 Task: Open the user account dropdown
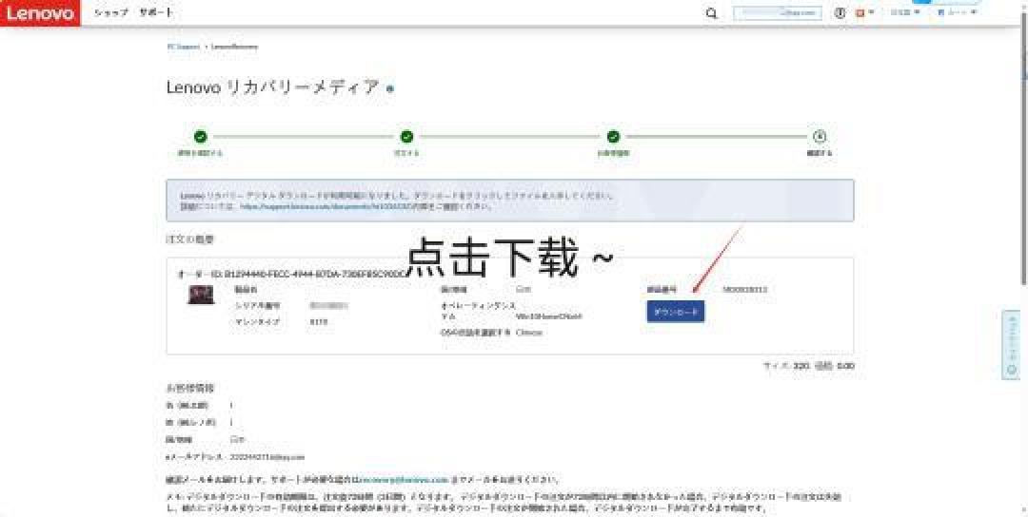(x=958, y=12)
